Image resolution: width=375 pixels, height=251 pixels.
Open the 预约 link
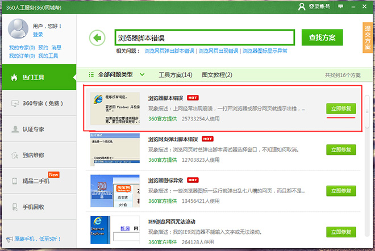(x=43, y=48)
